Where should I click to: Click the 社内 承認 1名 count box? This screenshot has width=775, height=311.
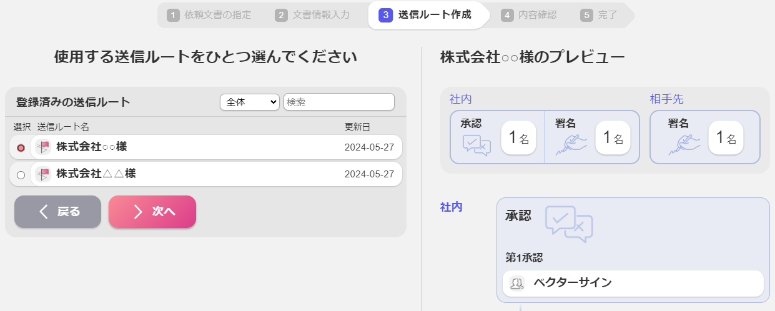click(518, 137)
